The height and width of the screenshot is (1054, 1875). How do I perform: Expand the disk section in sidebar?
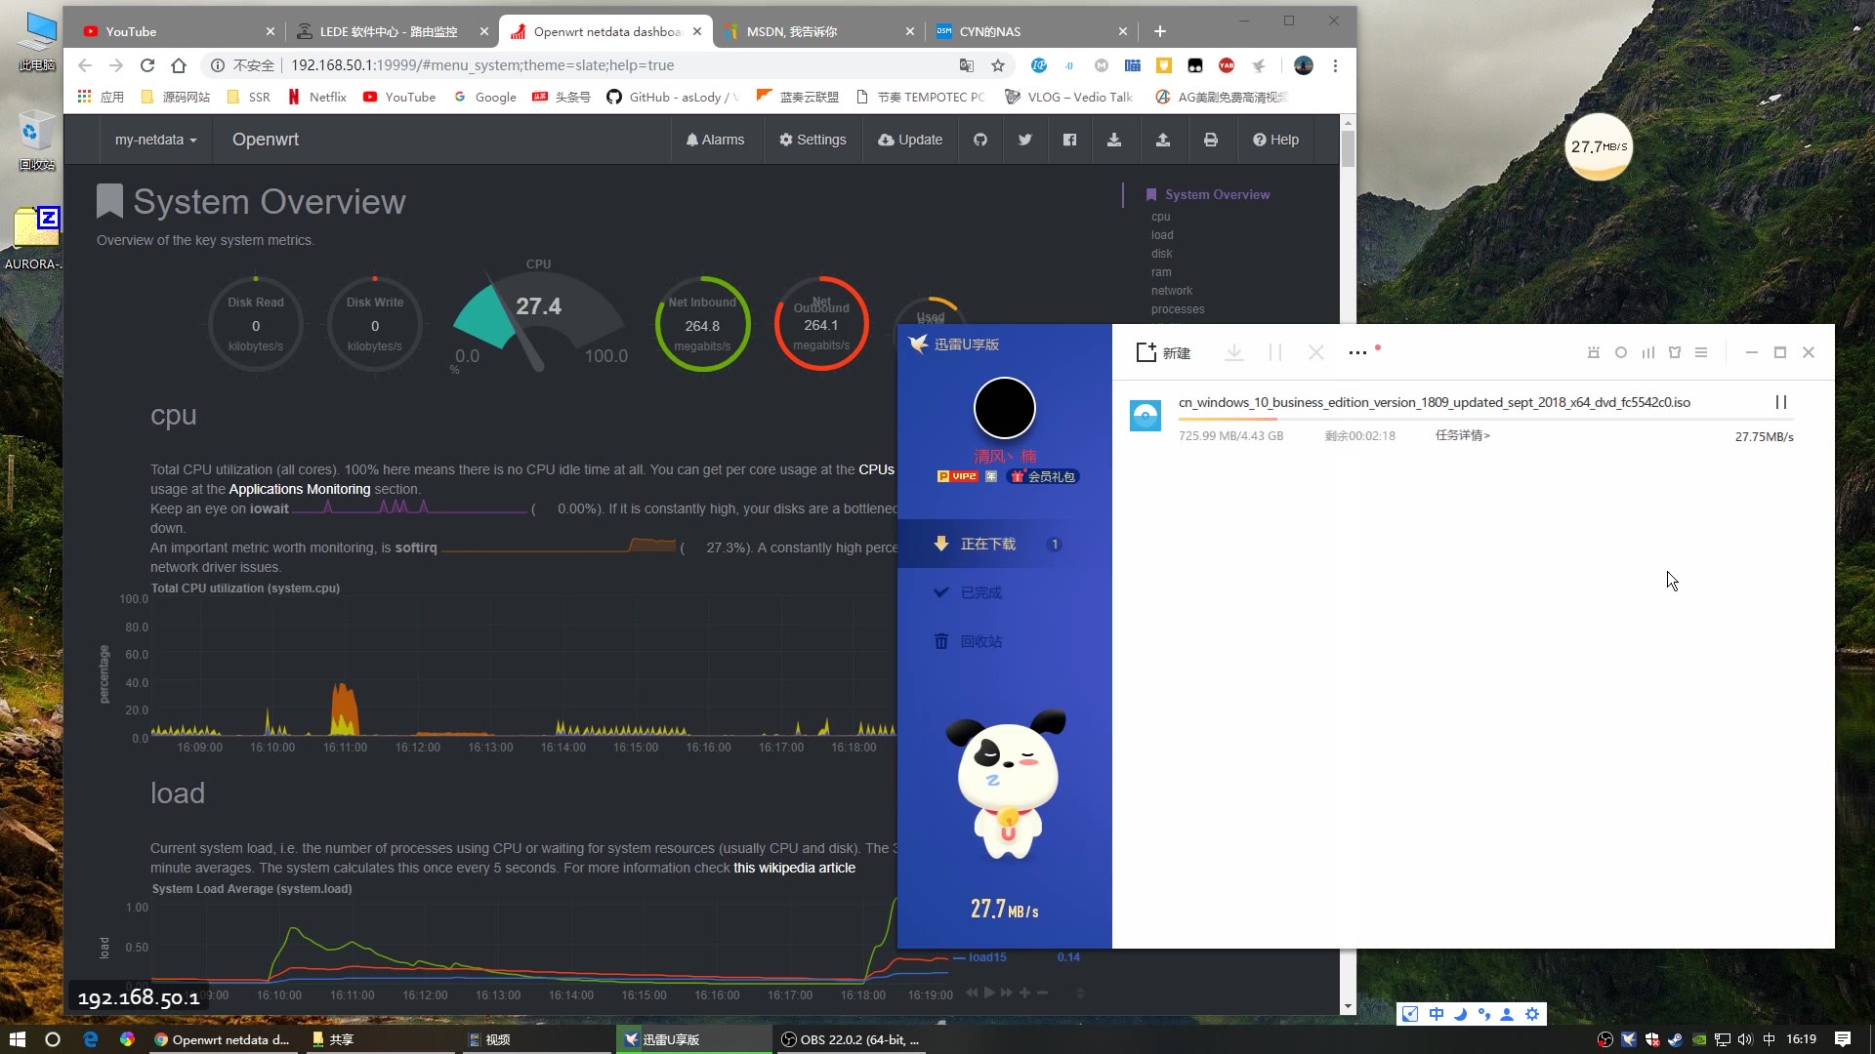[x=1161, y=252]
